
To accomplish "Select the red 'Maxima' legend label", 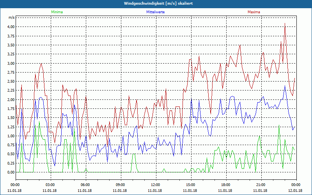I will point(254,12).
